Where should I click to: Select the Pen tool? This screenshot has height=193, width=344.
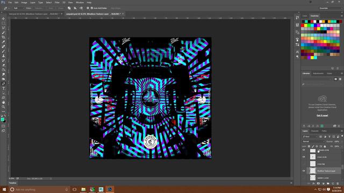tap(4, 84)
